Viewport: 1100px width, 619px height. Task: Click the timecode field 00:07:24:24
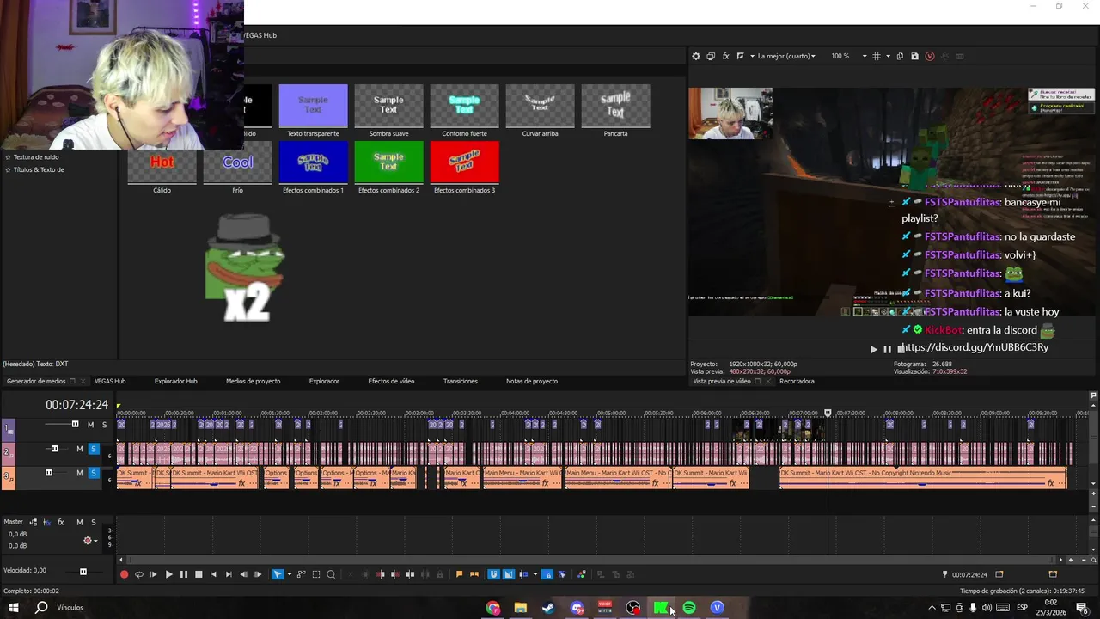[x=76, y=405]
